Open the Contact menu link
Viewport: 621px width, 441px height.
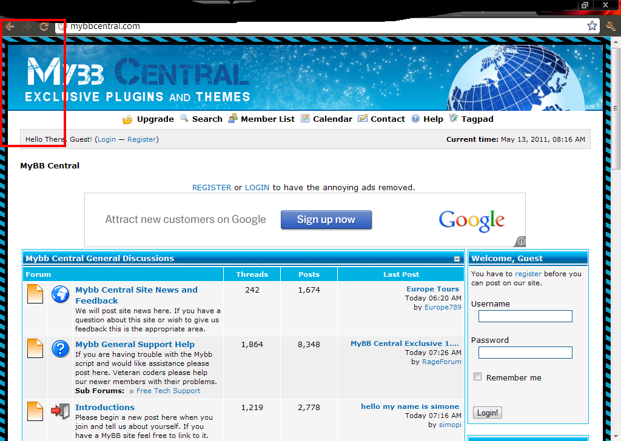pos(388,119)
